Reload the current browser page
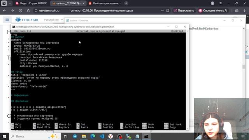249x140 pixels. pyautogui.click(x=28, y=10)
